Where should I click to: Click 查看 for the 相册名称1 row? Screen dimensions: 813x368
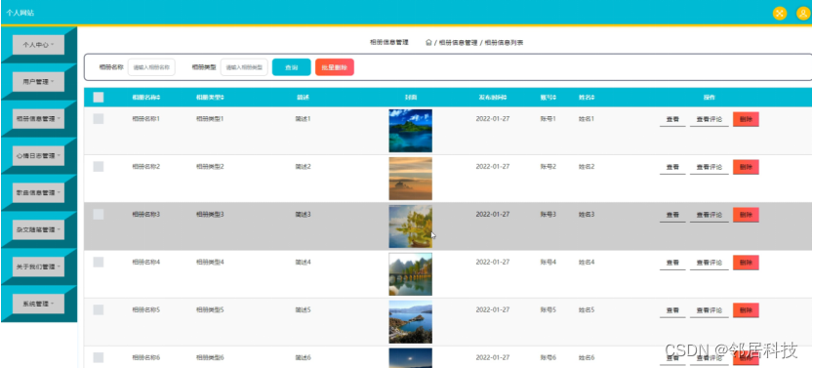click(672, 119)
